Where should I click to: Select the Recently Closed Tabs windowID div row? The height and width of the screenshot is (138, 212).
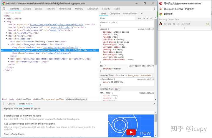click(38, 41)
